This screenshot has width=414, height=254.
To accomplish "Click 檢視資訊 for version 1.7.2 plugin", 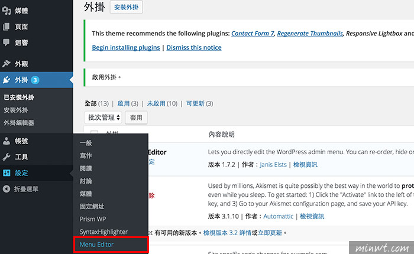I will coord(305,165).
